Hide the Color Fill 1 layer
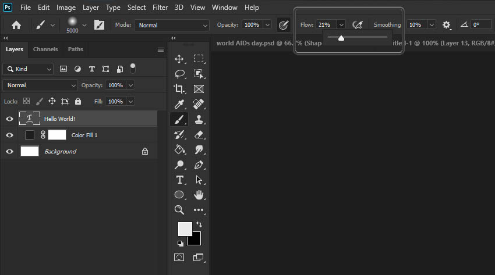Image resolution: width=495 pixels, height=275 pixels. click(x=9, y=135)
